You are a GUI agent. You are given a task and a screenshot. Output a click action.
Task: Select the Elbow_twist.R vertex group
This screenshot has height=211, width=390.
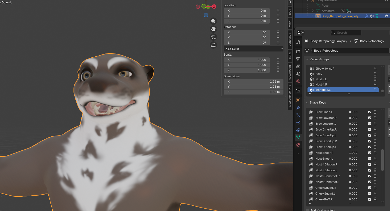(x=343, y=69)
